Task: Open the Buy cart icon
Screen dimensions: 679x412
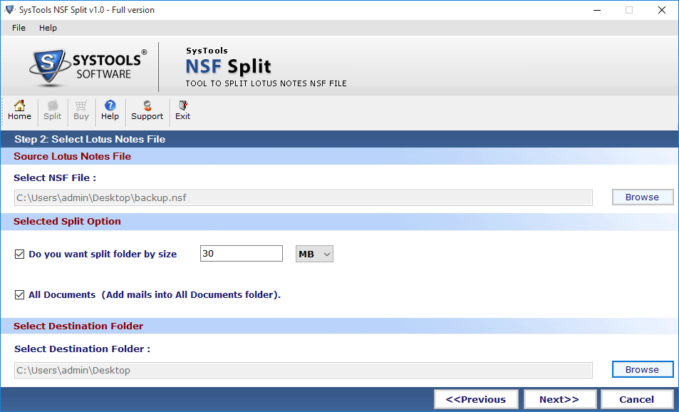Action: [x=81, y=111]
